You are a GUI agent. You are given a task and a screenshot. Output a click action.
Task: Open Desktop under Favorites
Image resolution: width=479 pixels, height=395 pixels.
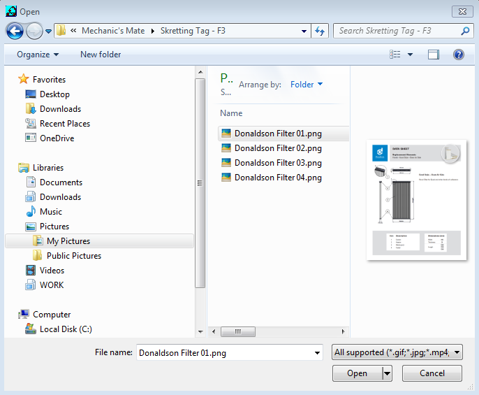[54, 94]
